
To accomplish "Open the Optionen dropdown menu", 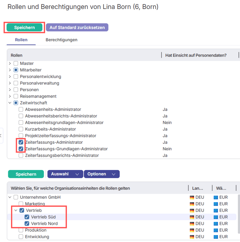I will tap(101, 174).
